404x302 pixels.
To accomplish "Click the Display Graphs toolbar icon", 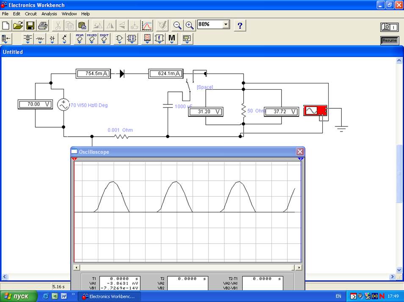I will [x=147, y=25].
